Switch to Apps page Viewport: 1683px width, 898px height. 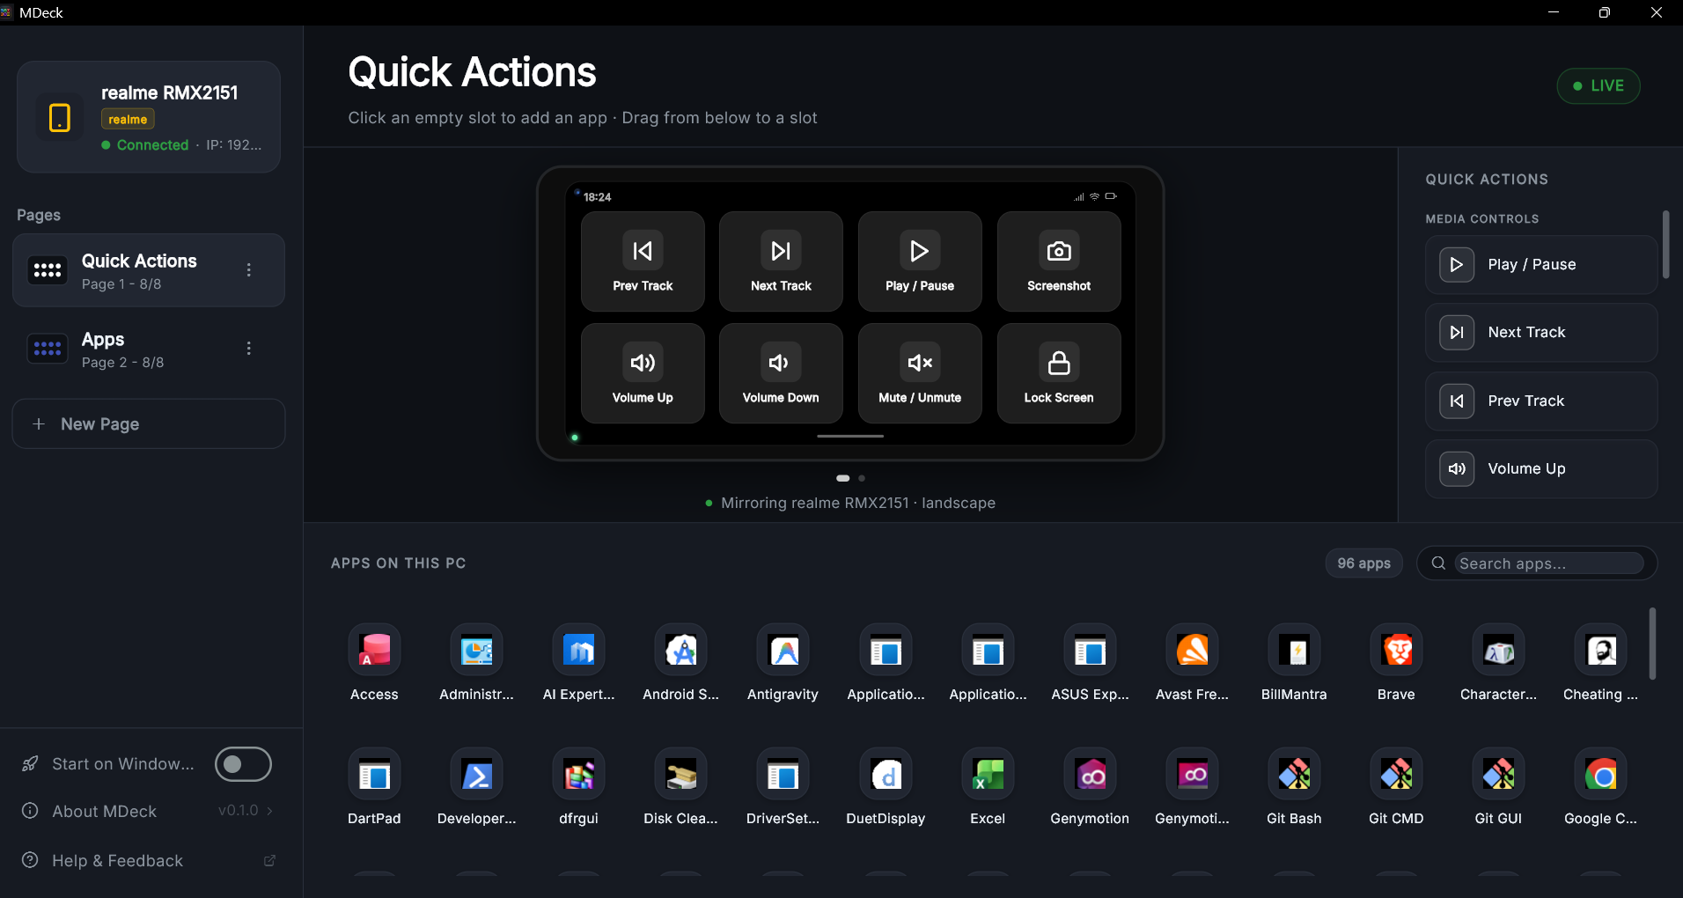click(149, 349)
